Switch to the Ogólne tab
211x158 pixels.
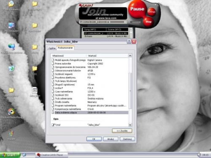52,48
